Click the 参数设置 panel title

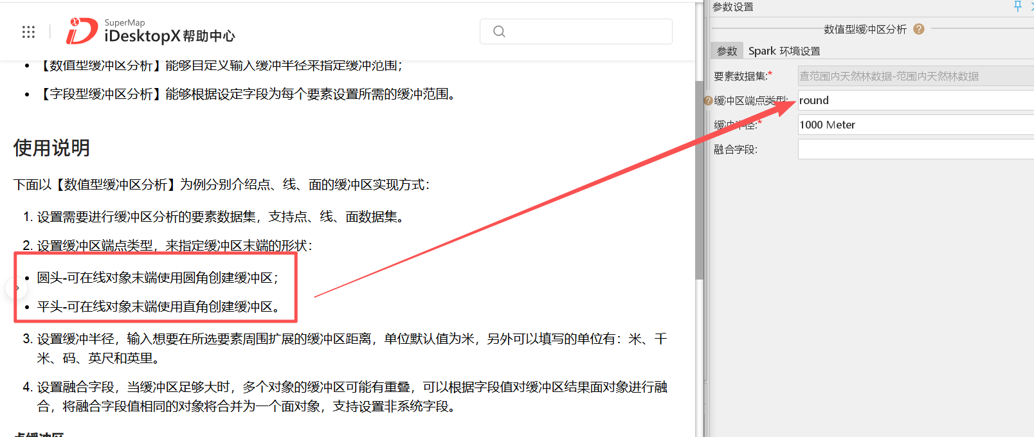point(733,7)
